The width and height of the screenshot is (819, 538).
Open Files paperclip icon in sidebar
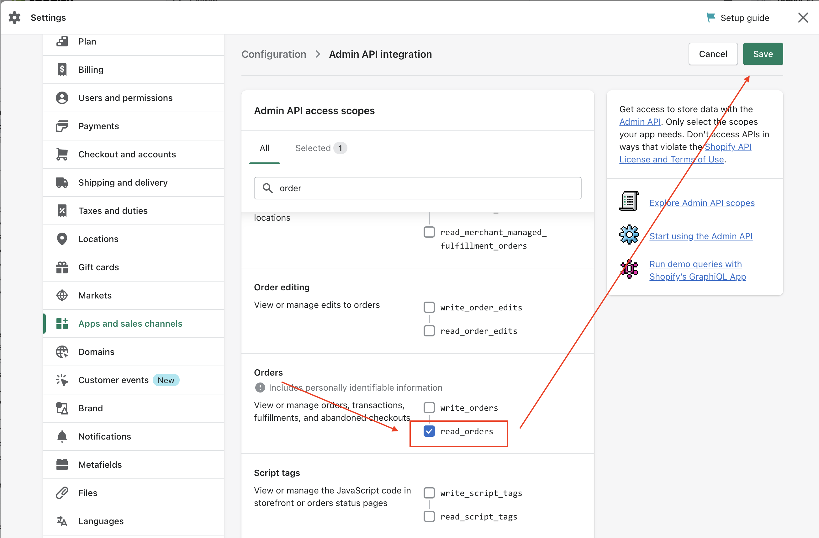62,493
